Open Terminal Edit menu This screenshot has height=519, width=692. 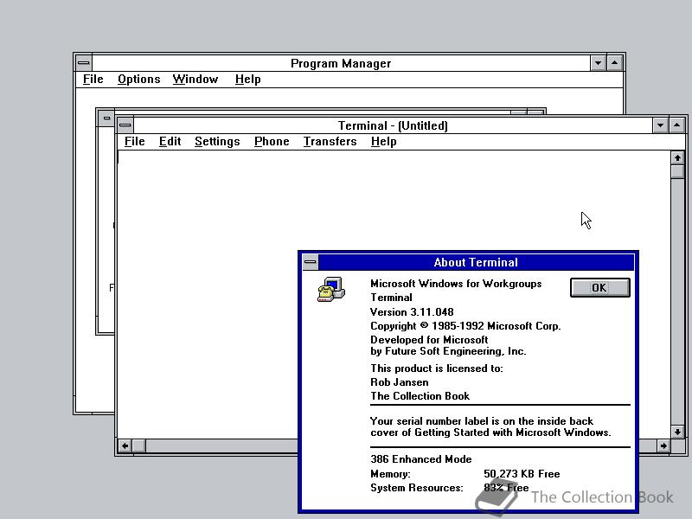[170, 142]
